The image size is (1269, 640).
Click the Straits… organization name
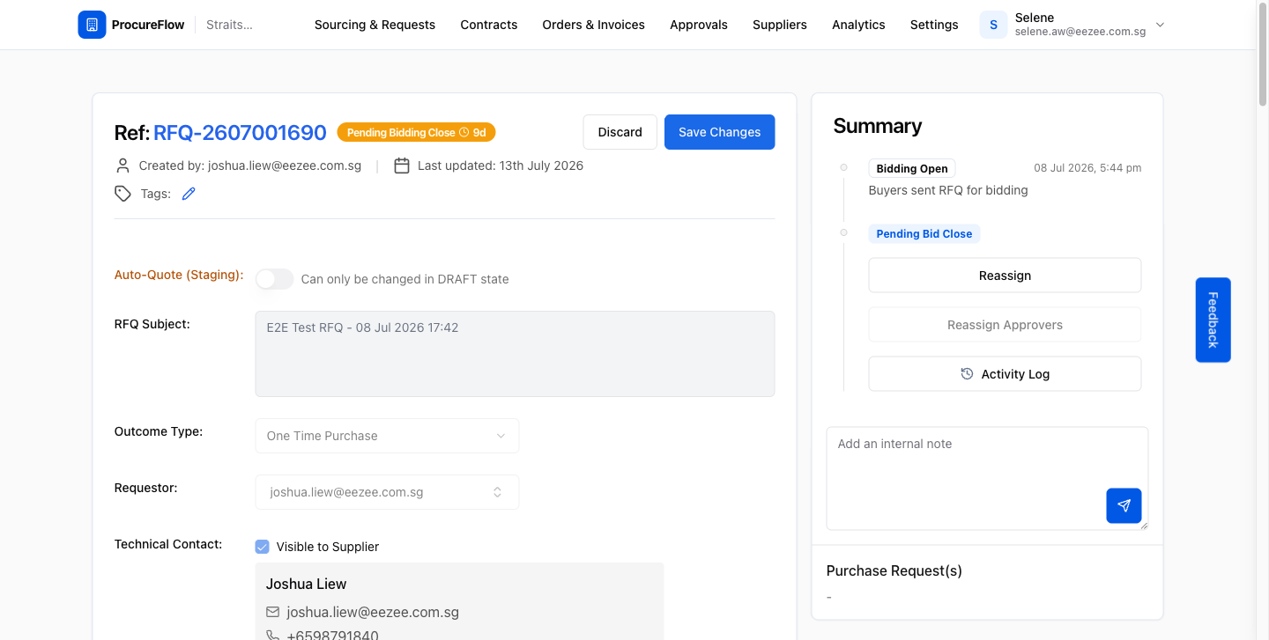click(x=229, y=25)
